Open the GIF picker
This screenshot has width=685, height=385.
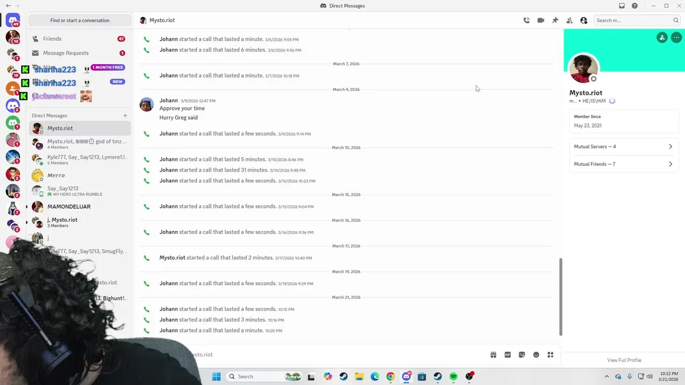pyautogui.click(x=507, y=355)
